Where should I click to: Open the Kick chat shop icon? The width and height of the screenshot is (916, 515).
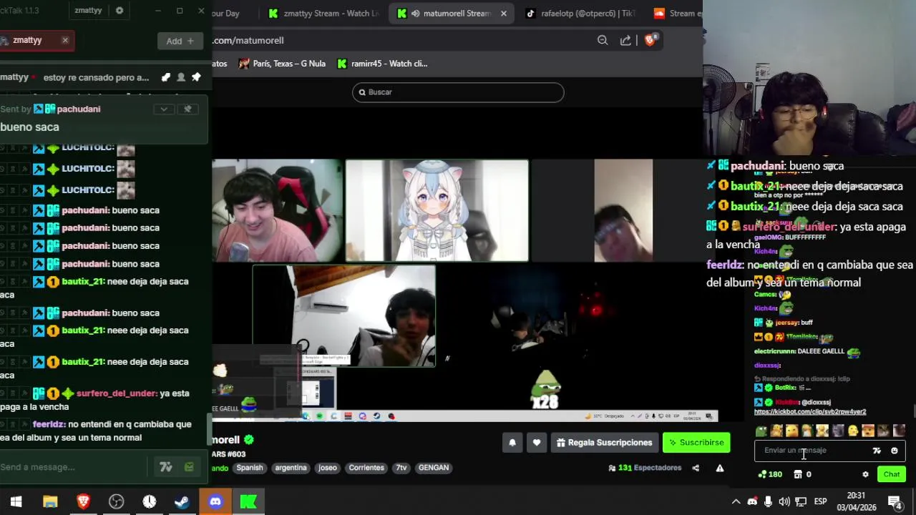click(x=798, y=474)
